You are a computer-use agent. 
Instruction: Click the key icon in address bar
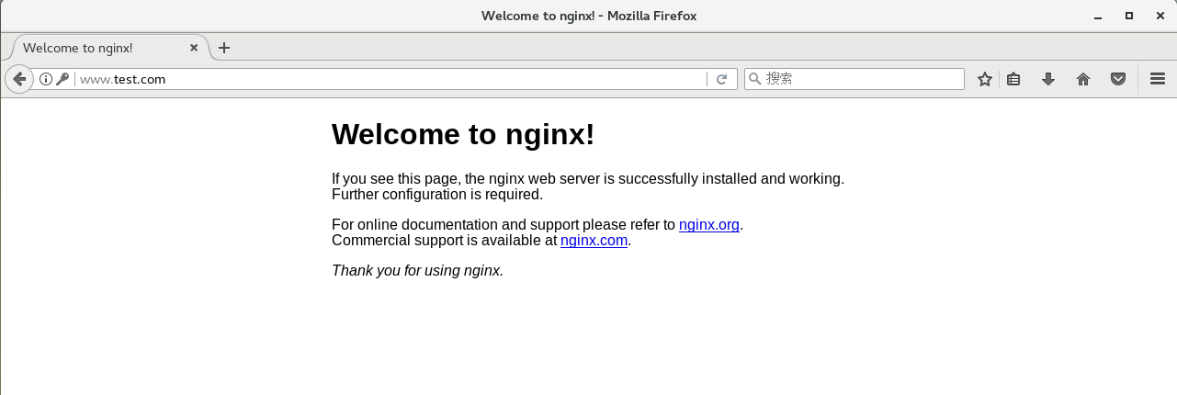tap(62, 79)
